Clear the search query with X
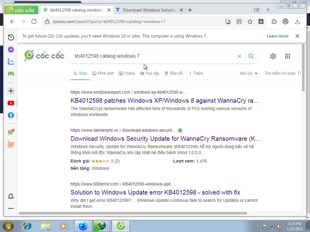 tap(239, 56)
